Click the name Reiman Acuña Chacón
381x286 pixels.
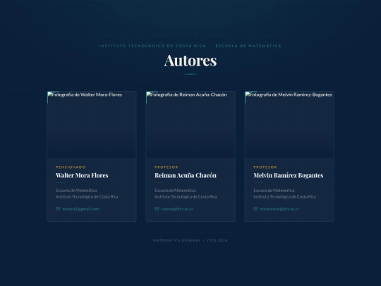[x=186, y=175]
